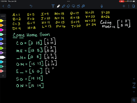Choose the magenta pen
The image size is (137, 103).
tap(3, 30)
